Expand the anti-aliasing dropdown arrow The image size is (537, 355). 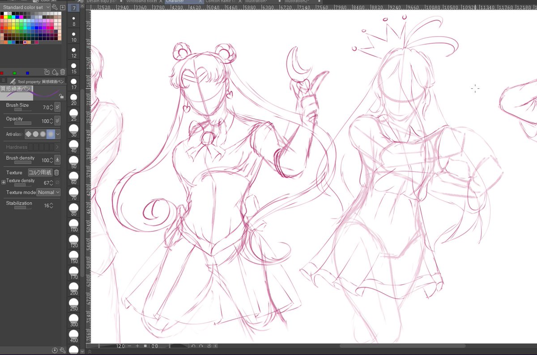tap(58, 134)
